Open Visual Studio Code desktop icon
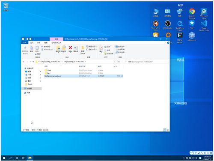Screen dimensions: 214x161 pyautogui.click(x=204, y=24)
